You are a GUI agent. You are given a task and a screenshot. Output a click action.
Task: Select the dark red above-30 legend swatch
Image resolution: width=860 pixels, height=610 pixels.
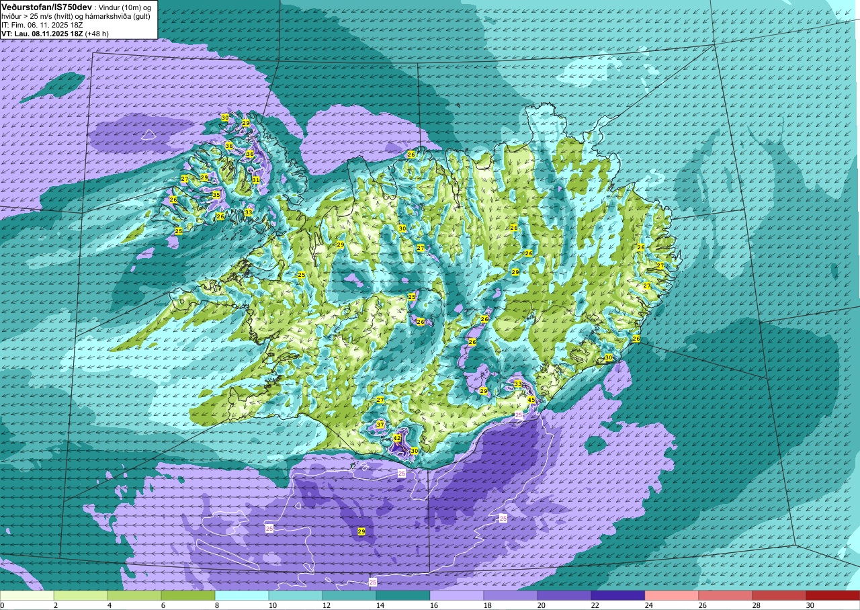[833, 595]
